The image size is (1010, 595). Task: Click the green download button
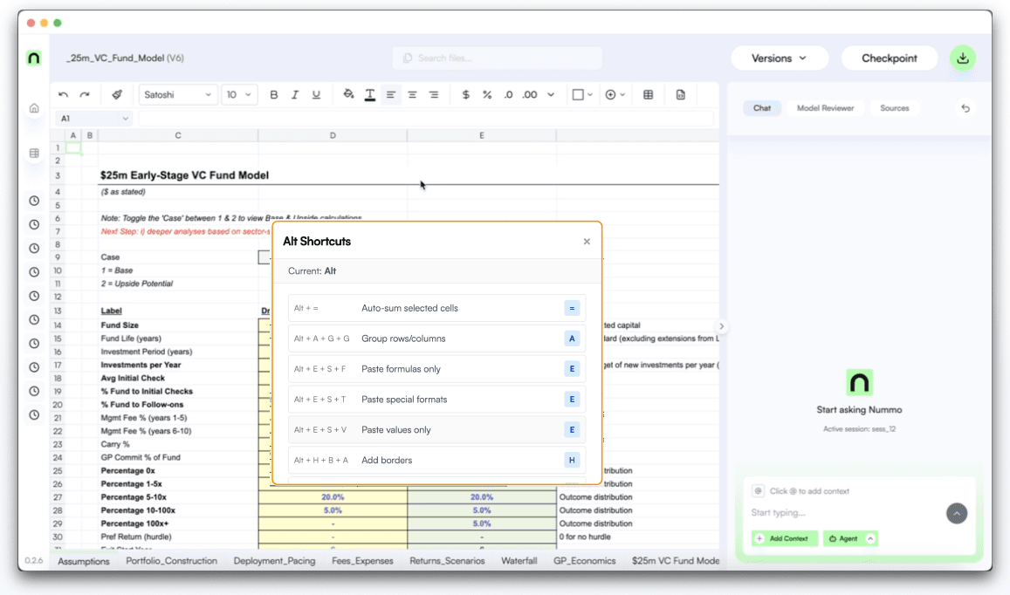962,58
